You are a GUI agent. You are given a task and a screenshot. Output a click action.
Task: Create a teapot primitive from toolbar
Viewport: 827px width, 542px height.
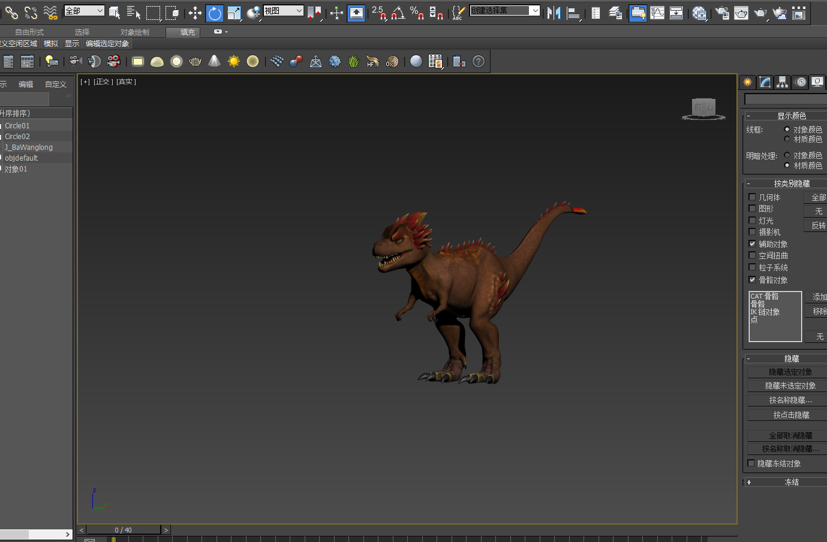(x=195, y=61)
